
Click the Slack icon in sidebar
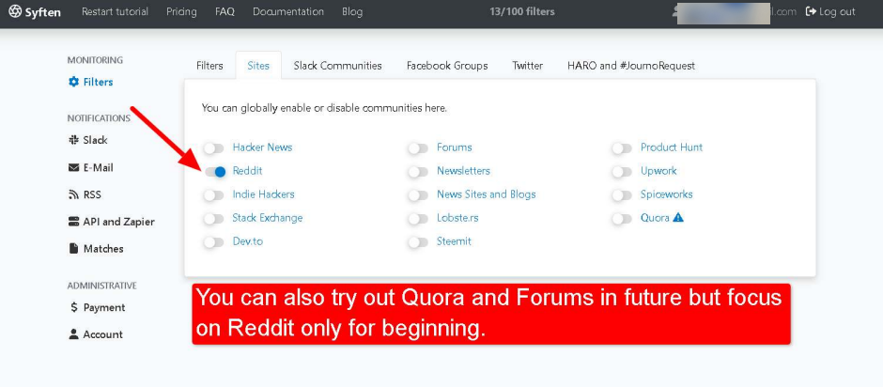point(73,140)
